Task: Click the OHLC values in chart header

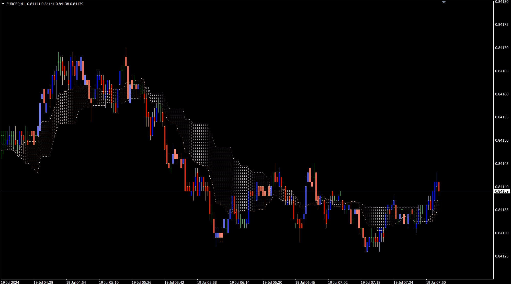Action: click(55, 4)
